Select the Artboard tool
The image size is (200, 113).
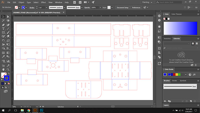pyautogui.click(x=3, y=66)
